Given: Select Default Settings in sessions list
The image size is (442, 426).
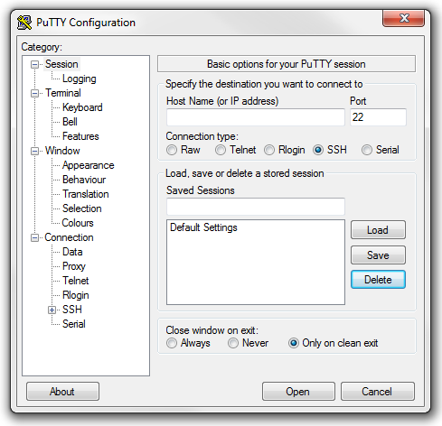Looking at the screenshot, I should pyautogui.click(x=203, y=227).
